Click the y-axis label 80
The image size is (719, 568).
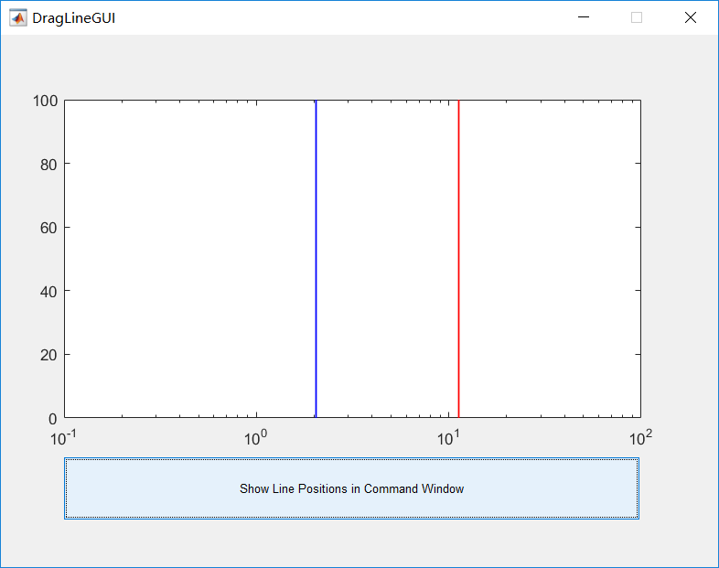point(48,165)
